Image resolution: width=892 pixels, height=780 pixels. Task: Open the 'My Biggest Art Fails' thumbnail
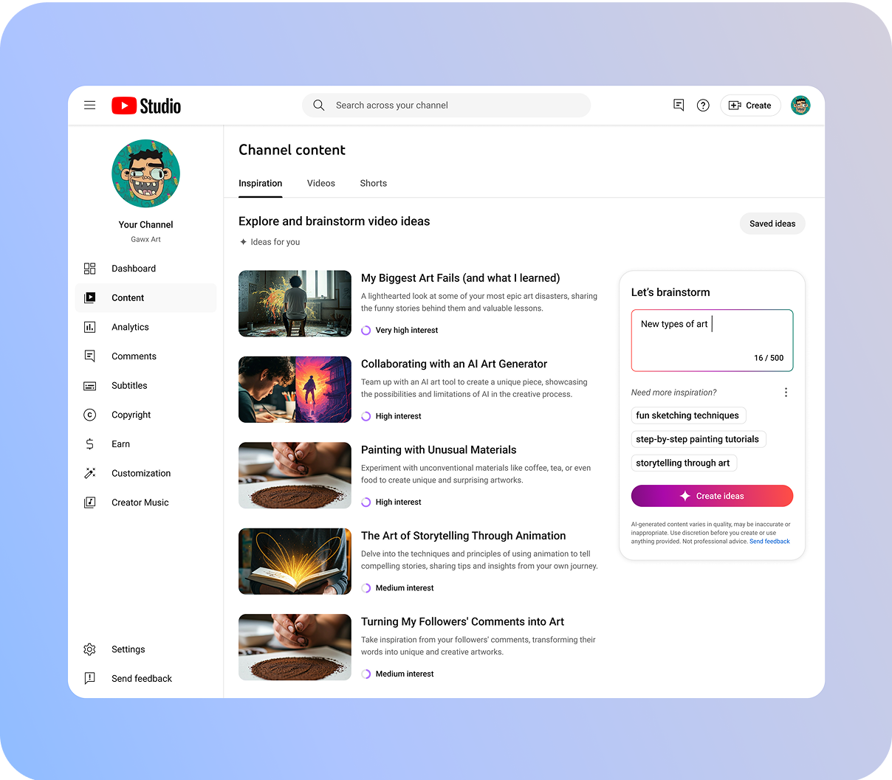(x=295, y=303)
